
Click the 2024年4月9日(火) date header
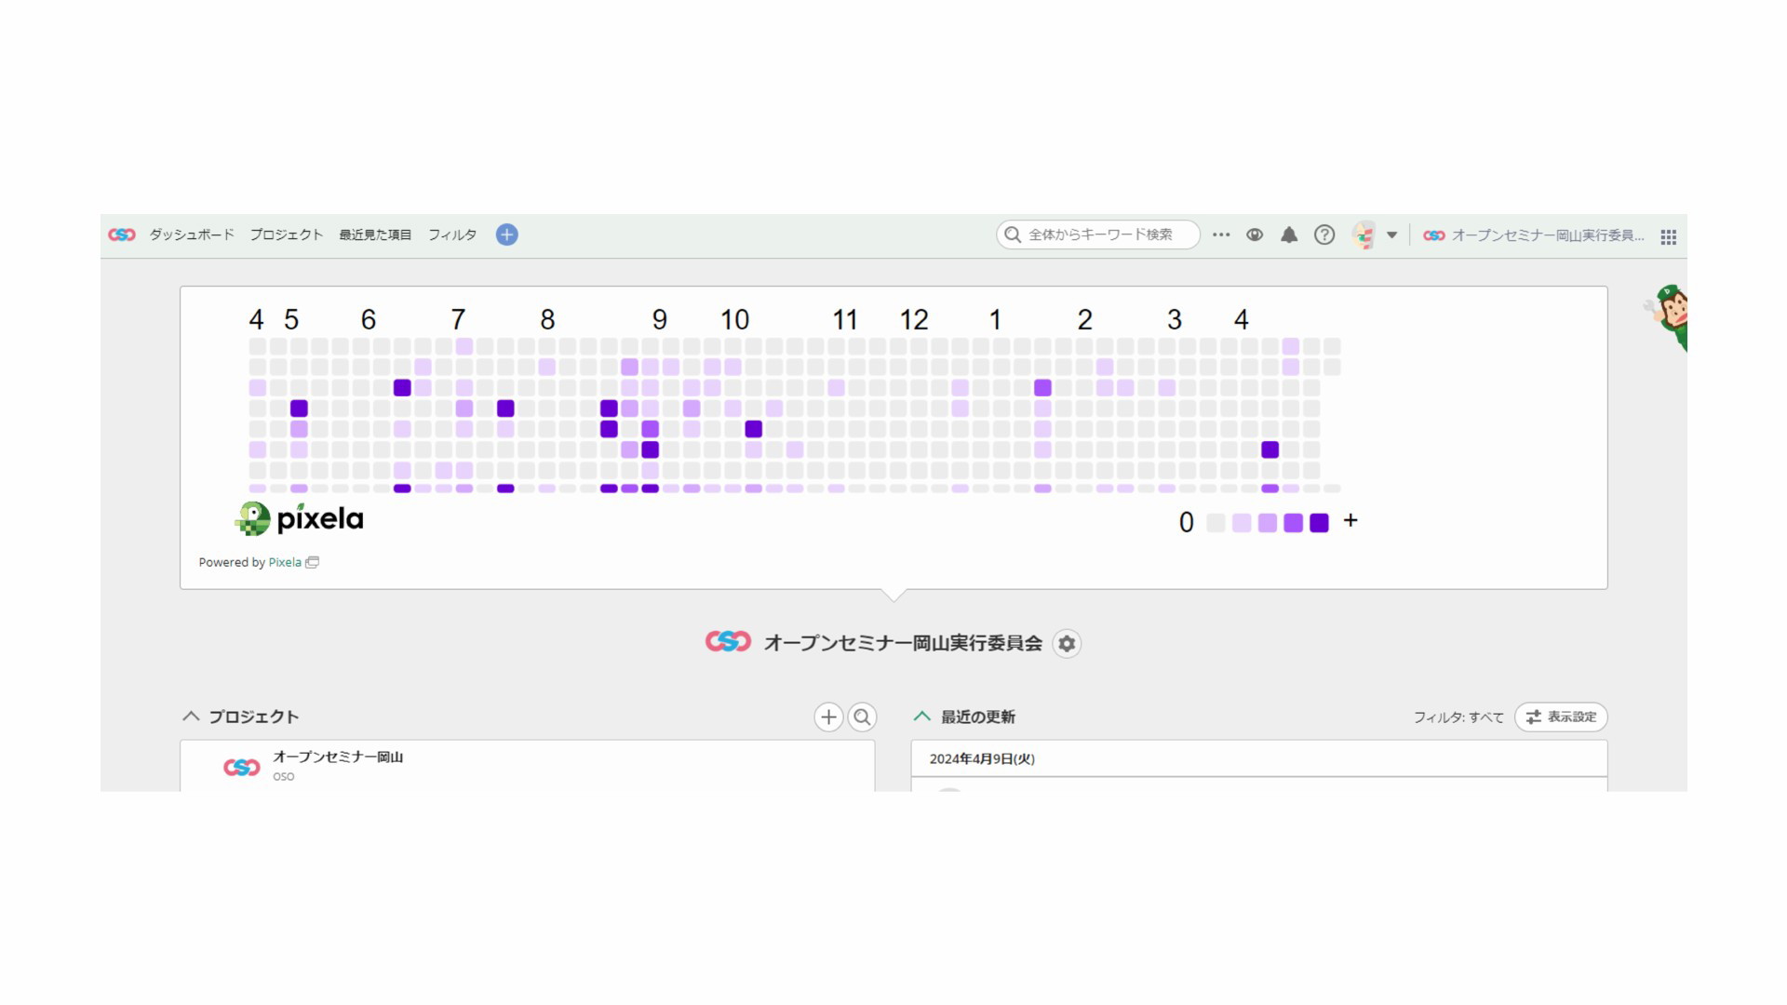(982, 758)
